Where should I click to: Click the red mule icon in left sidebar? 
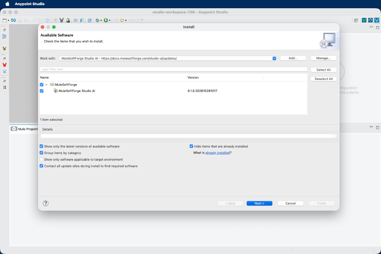pos(4,65)
